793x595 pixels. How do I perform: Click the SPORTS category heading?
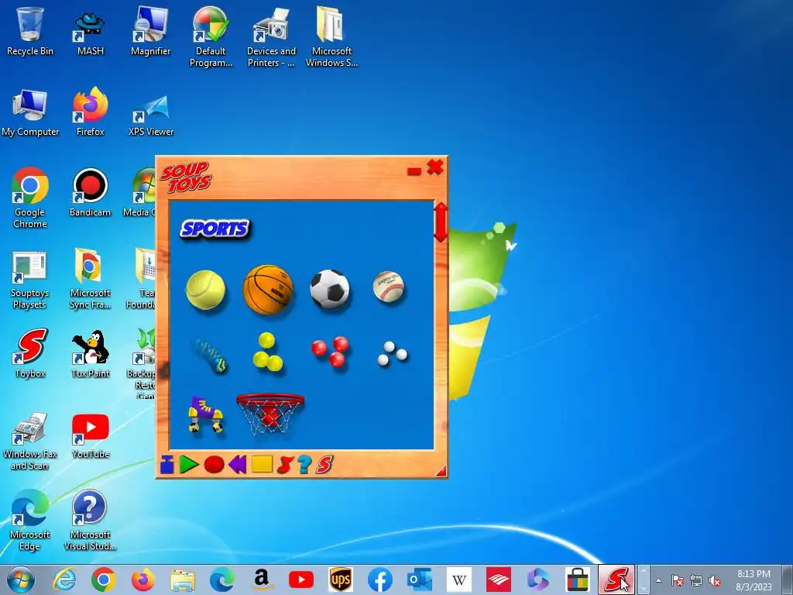[215, 229]
